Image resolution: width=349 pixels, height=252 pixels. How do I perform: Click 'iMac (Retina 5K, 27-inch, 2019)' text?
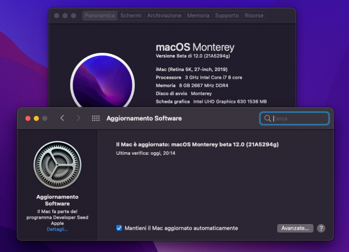[x=192, y=69]
